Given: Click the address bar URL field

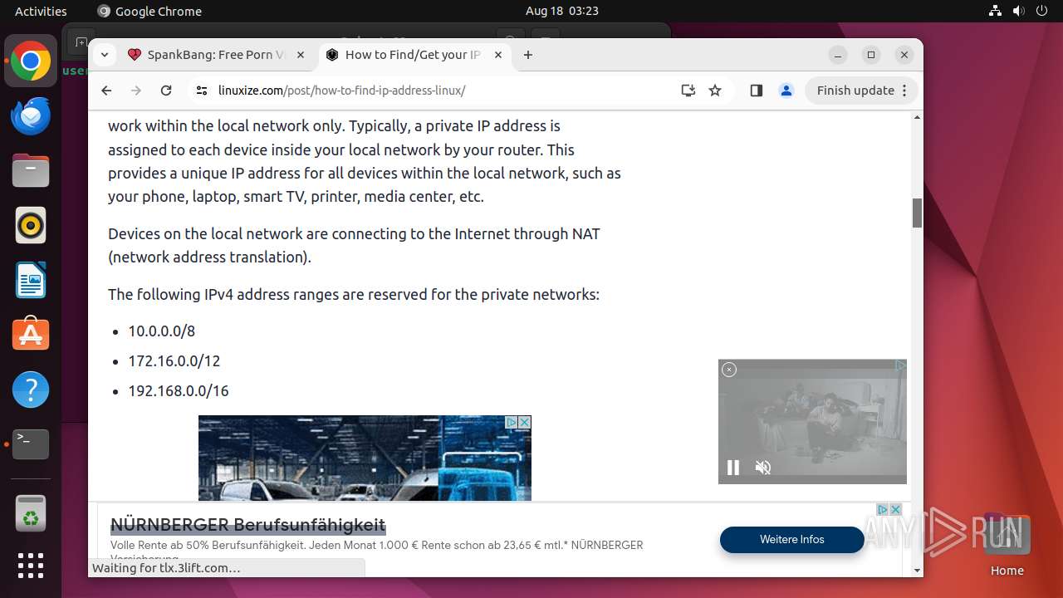Looking at the screenshot, I should (x=445, y=91).
